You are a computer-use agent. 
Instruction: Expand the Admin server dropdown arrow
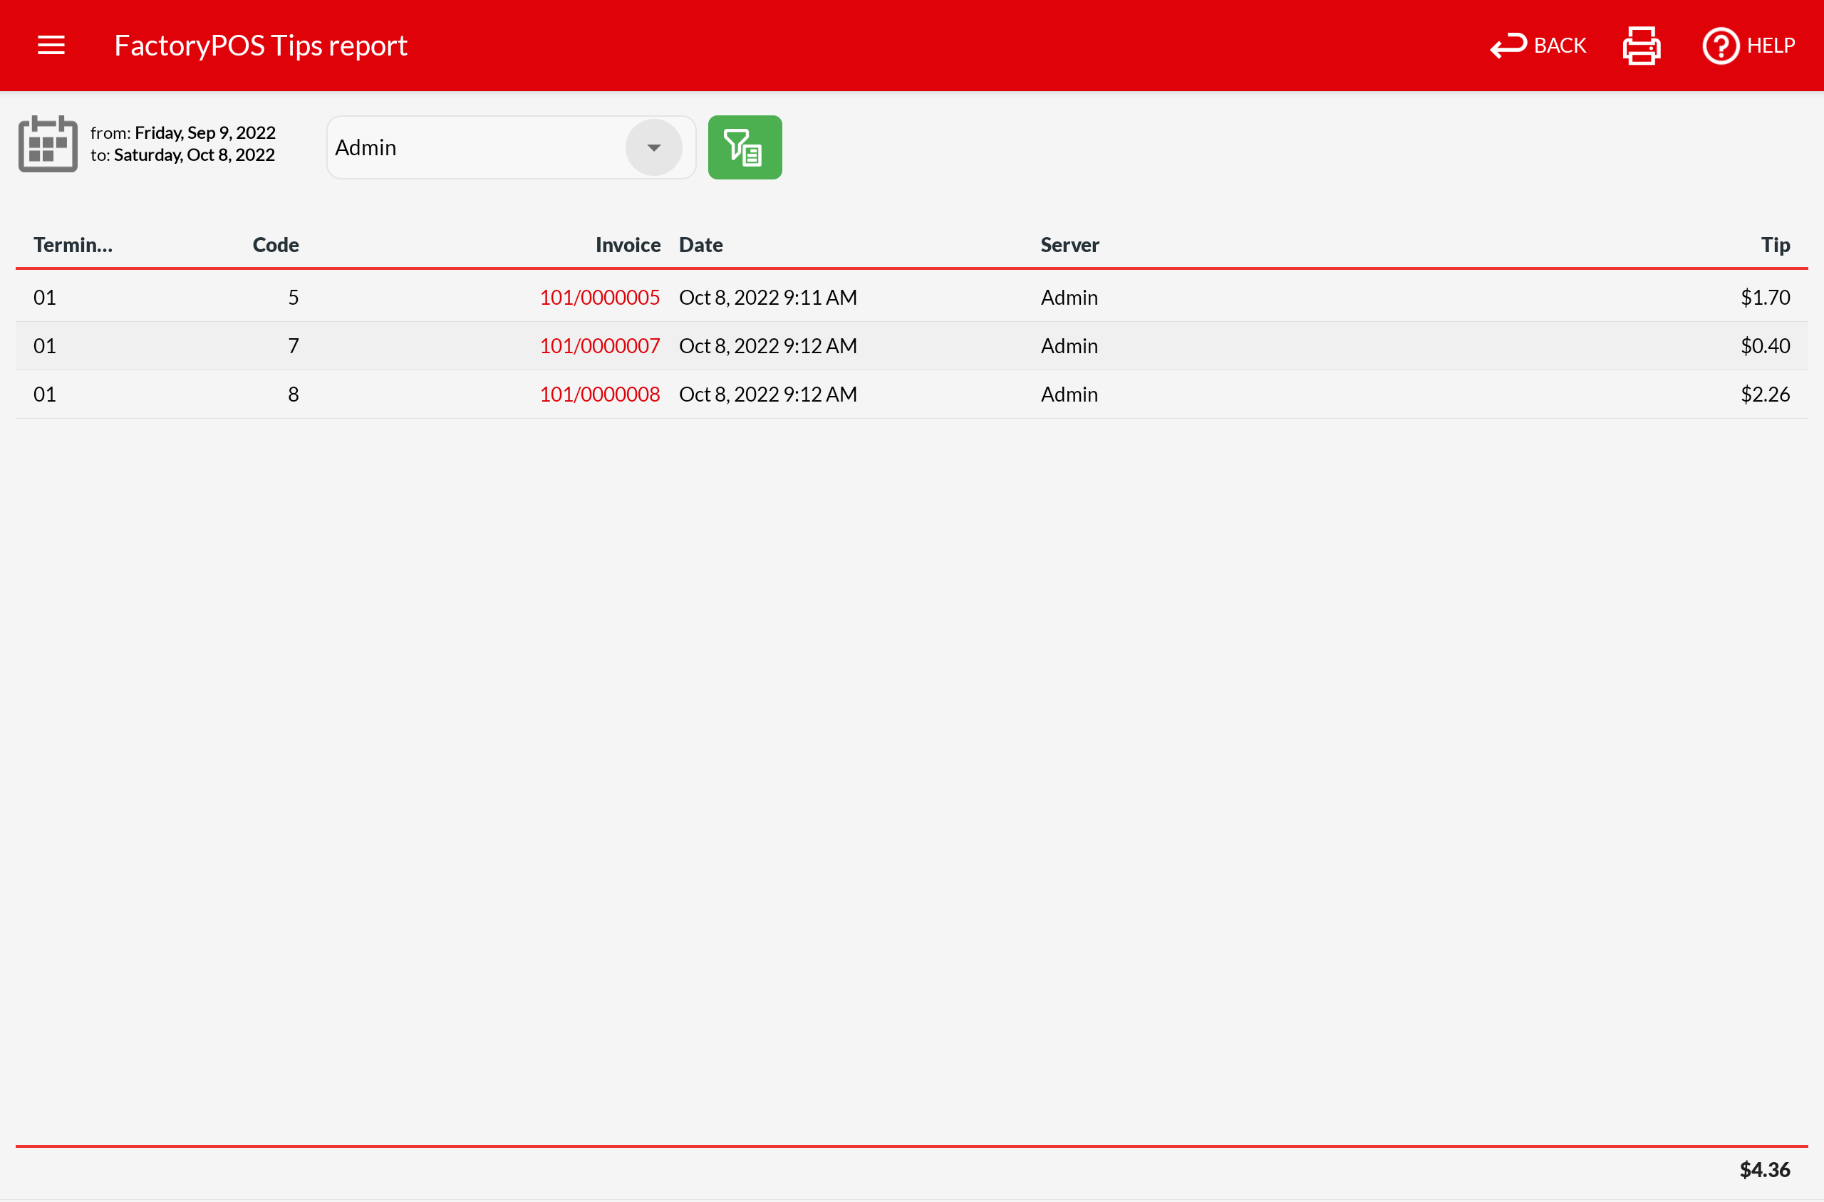coord(653,147)
